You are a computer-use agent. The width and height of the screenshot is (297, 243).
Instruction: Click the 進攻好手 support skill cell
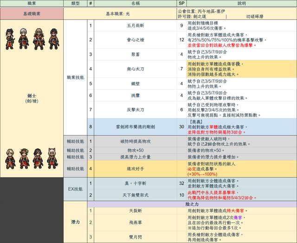(x=135, y=169)
